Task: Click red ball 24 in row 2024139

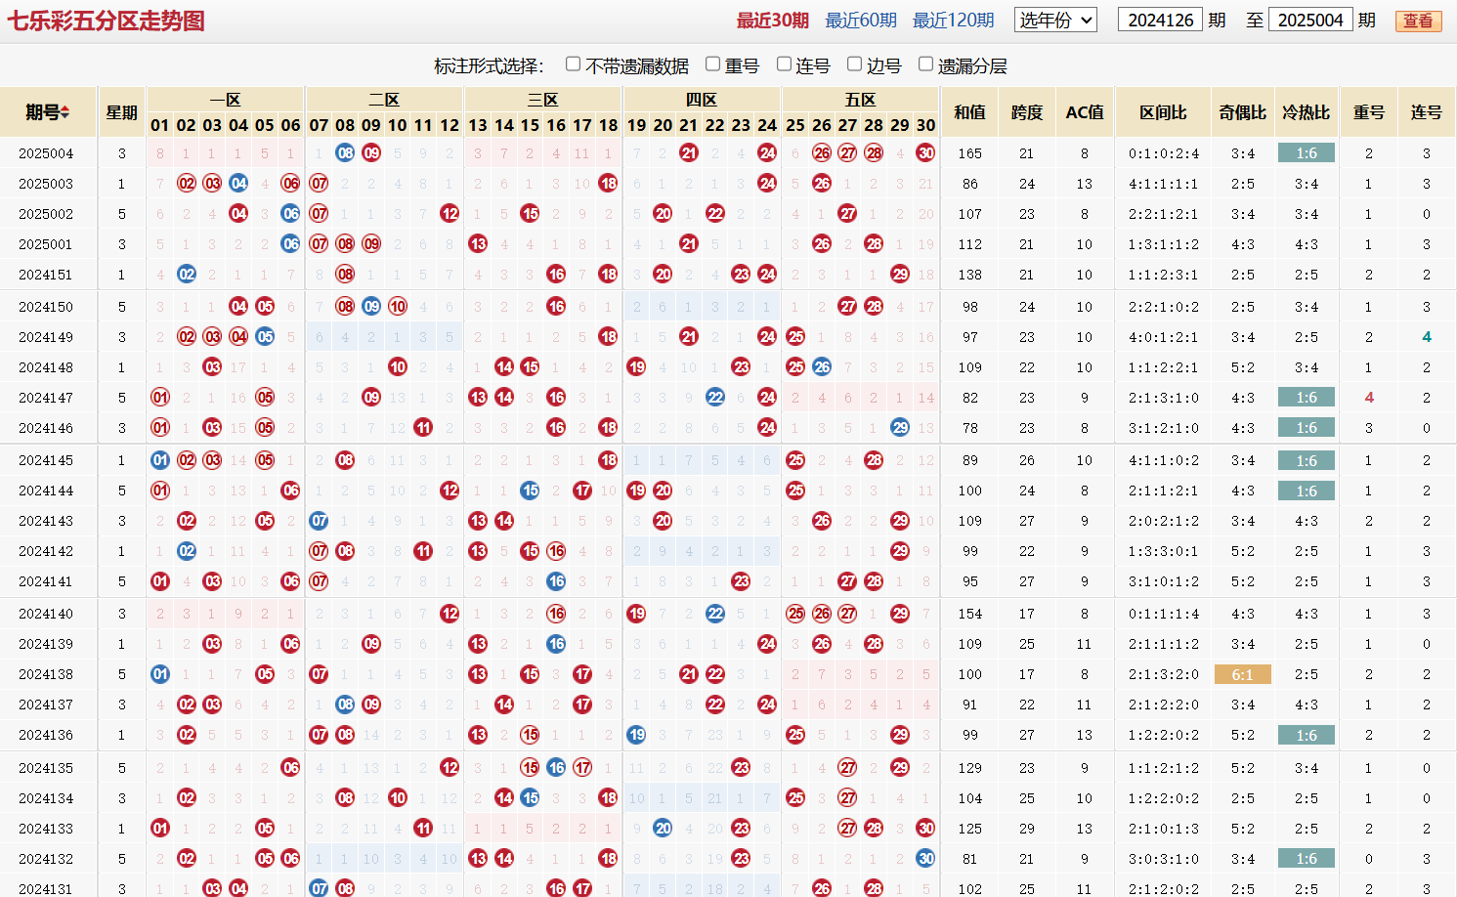Action: pyautogui.click(x=767, y=643)
